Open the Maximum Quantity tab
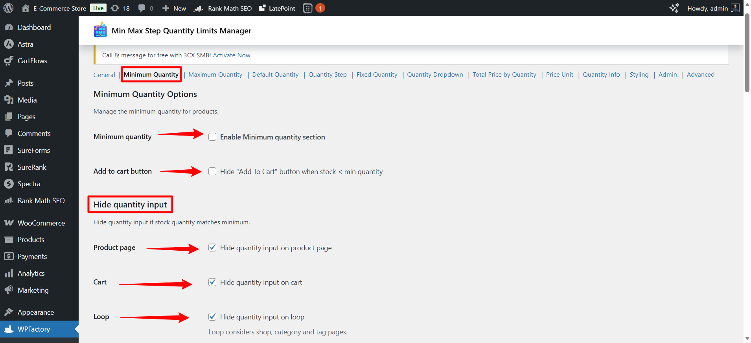This screenshot has width=751, height=343. pos(215,74)
